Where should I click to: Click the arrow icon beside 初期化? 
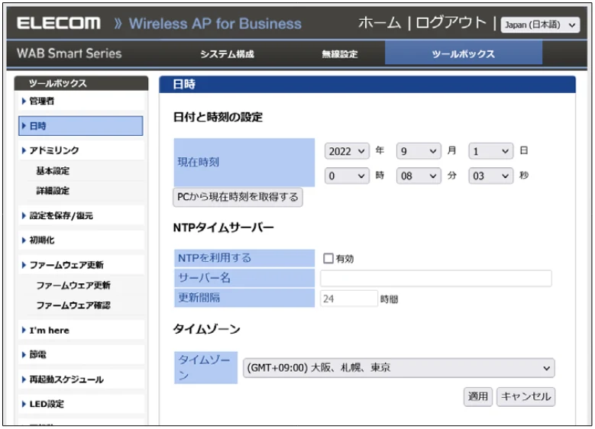click(x=24, y=240)
